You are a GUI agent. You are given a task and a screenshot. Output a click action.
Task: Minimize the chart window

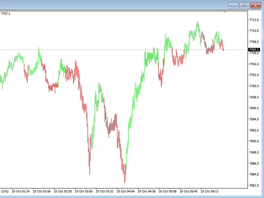click(x=233, y=6)
